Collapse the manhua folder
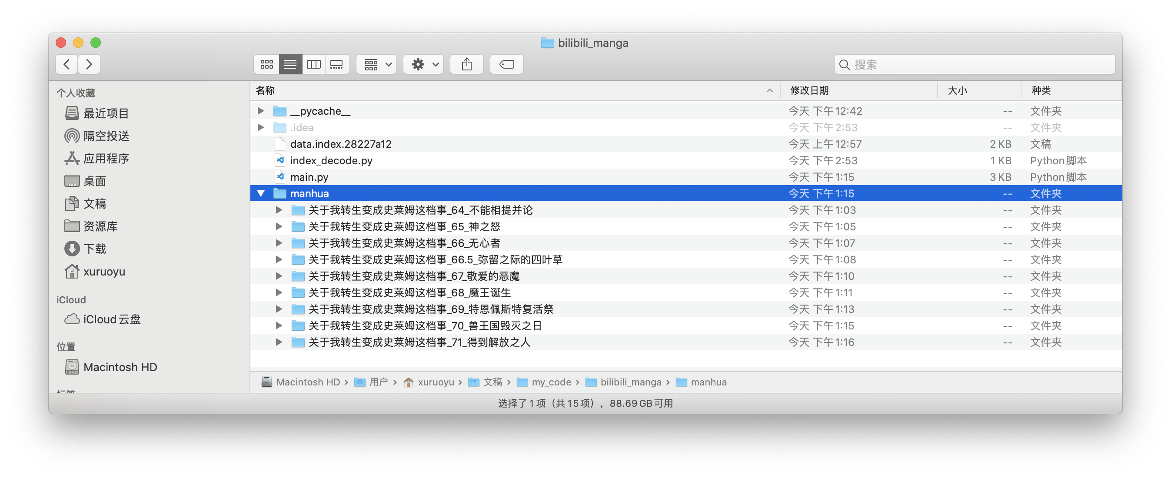 [x=261, y=193]
